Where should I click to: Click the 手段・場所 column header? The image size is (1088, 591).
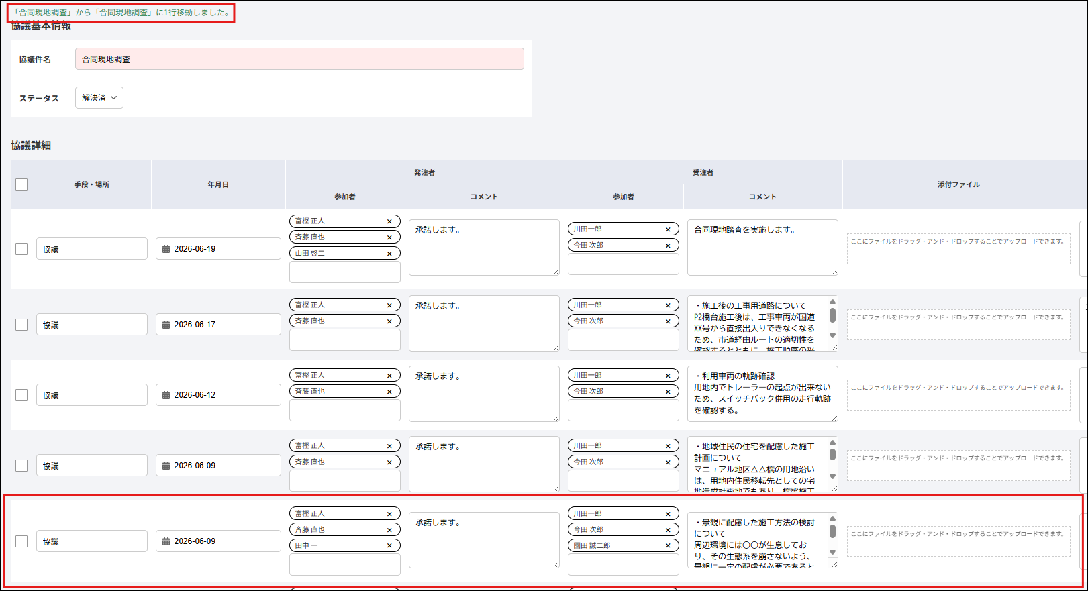[92, 184]
